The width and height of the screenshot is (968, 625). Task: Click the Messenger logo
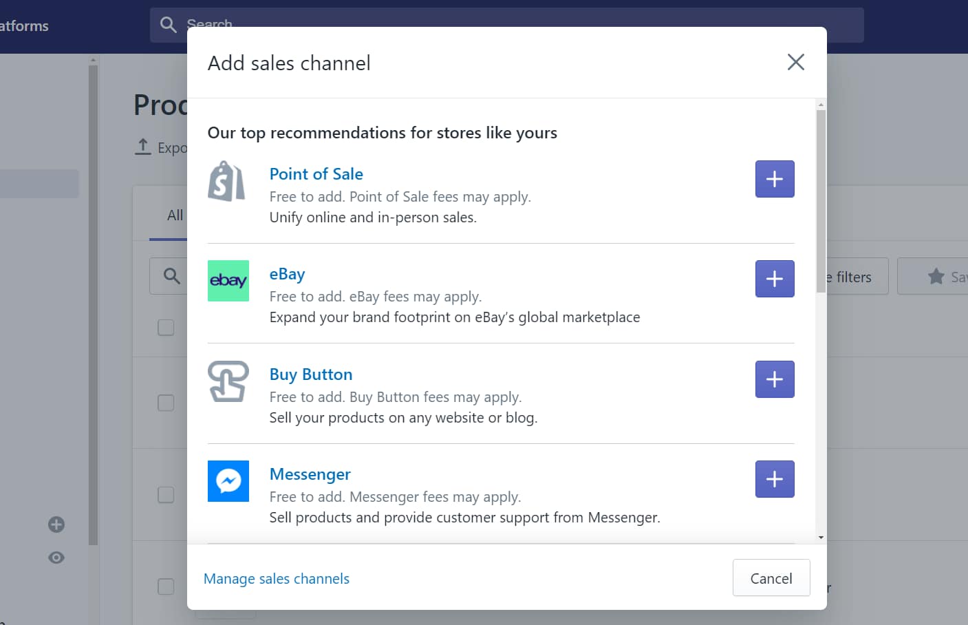228,482
